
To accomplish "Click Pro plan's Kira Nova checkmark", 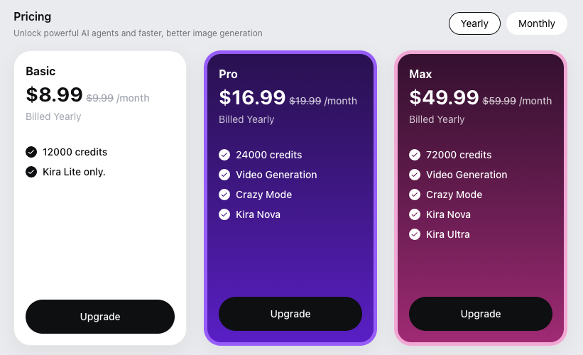I will click(224, 214).
